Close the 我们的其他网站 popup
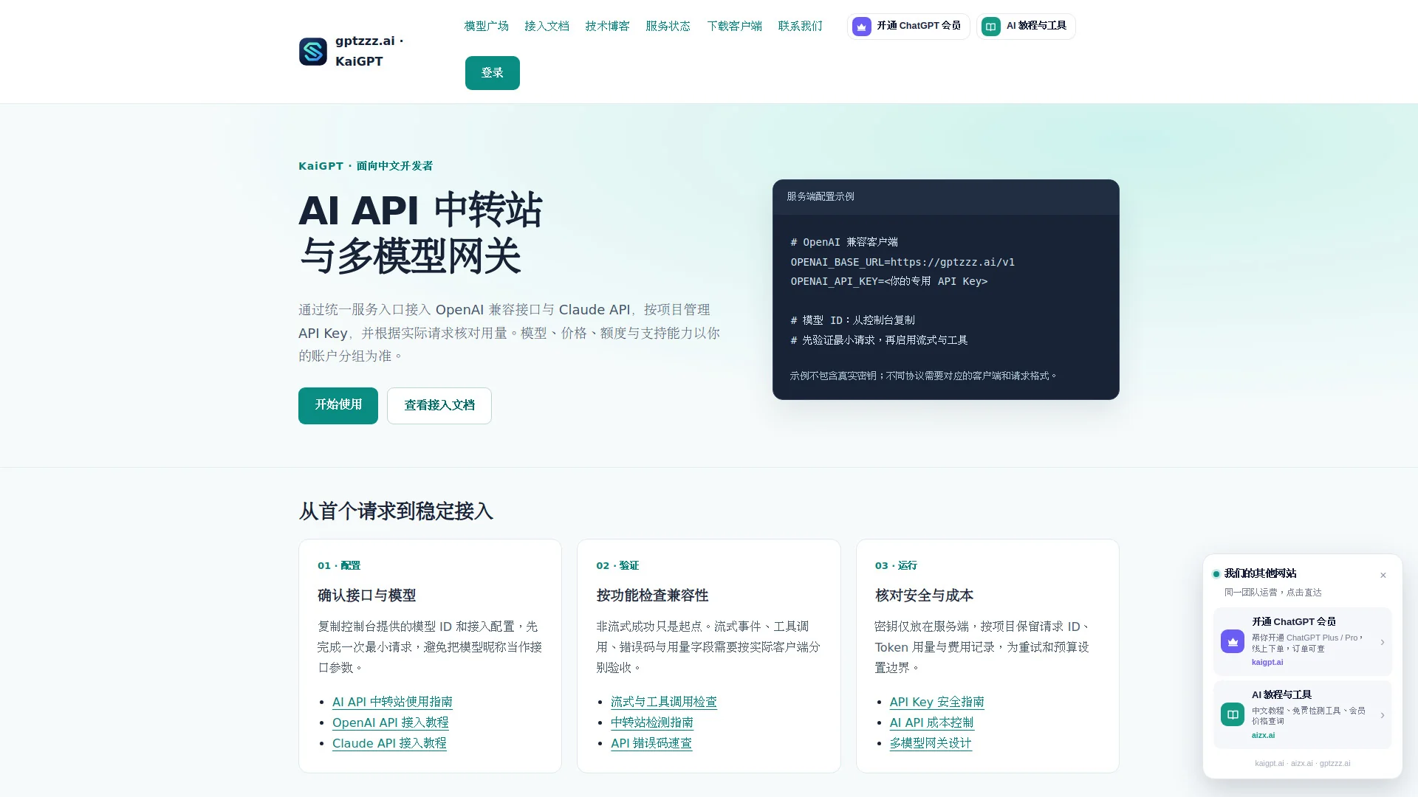 point(1383,575)
